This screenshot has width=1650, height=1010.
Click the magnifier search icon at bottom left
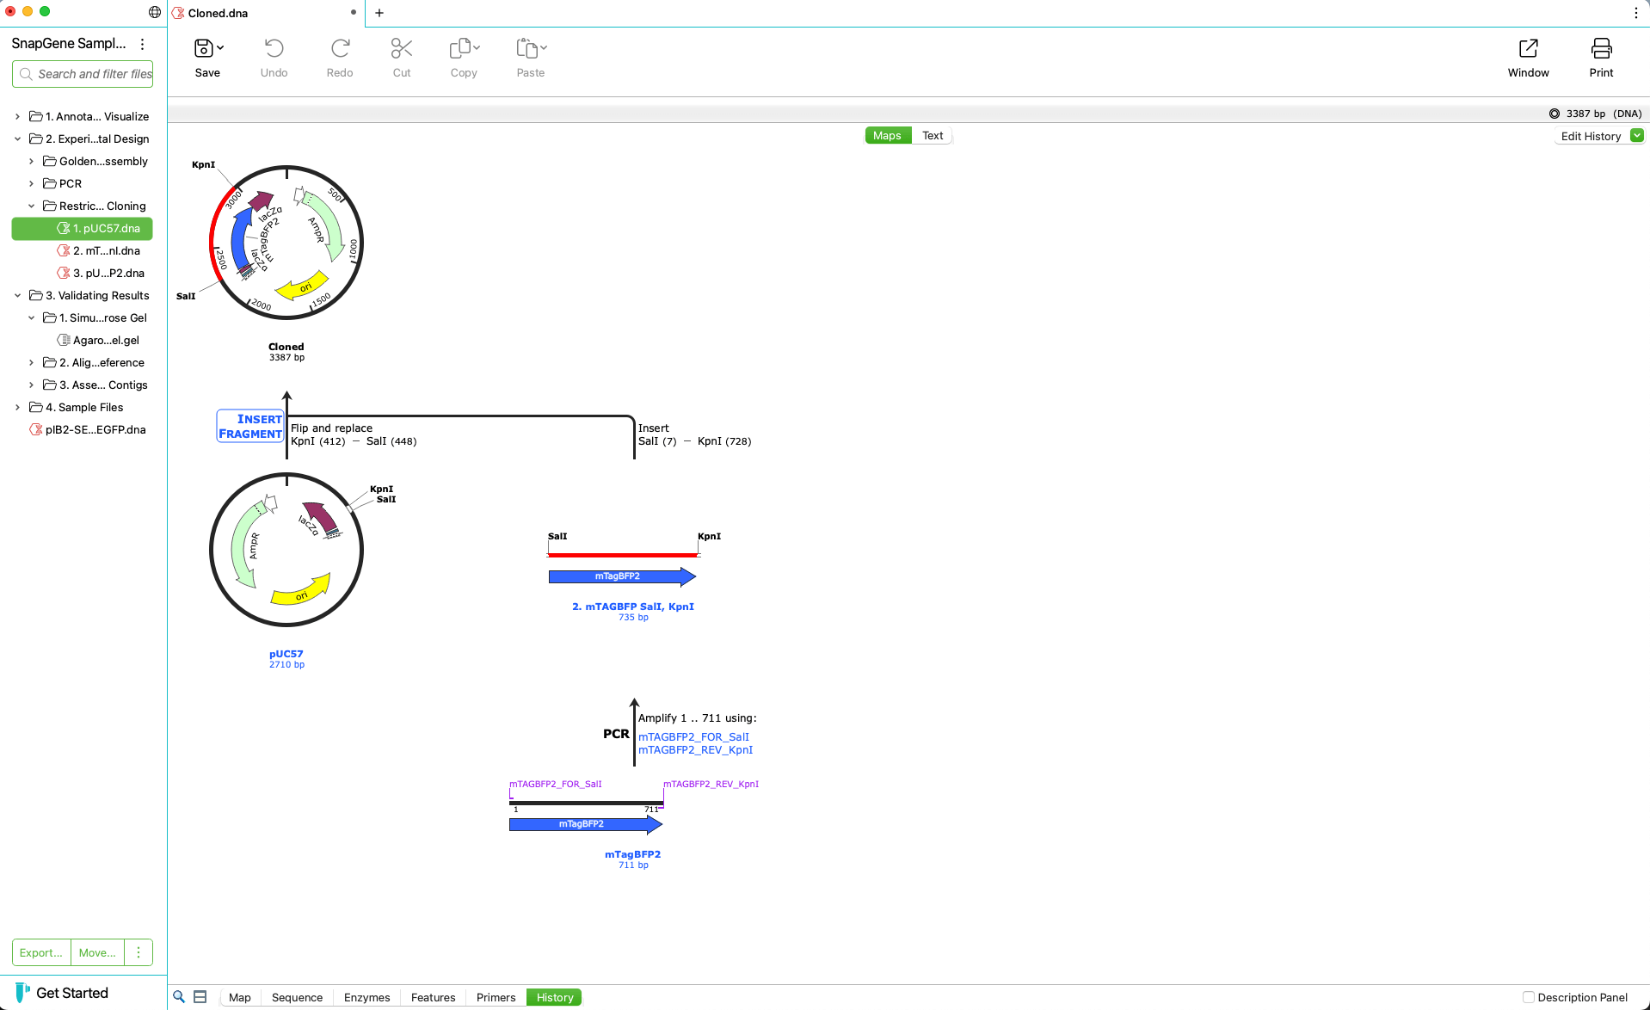(x=179, y=997)
